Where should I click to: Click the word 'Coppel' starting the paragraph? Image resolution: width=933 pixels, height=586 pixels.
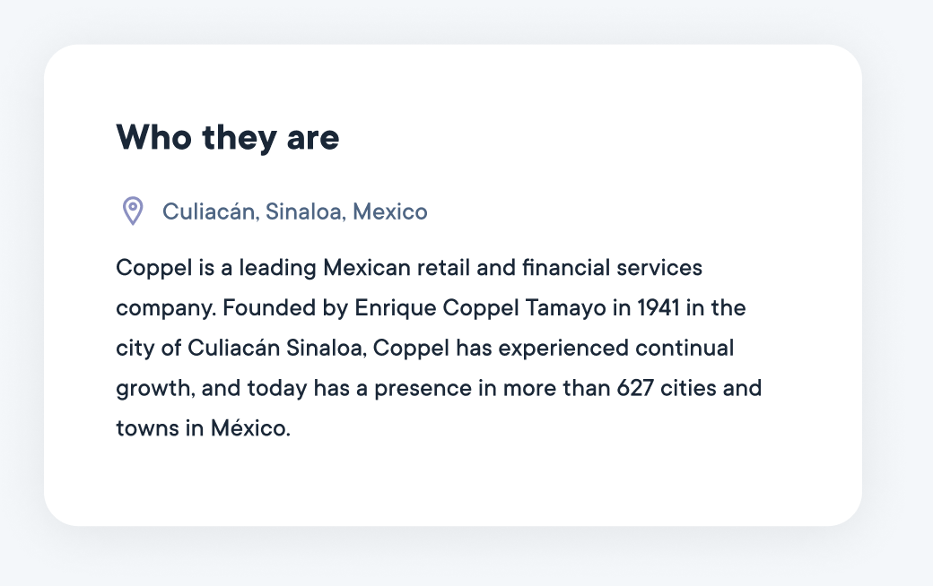click(154, 268)
